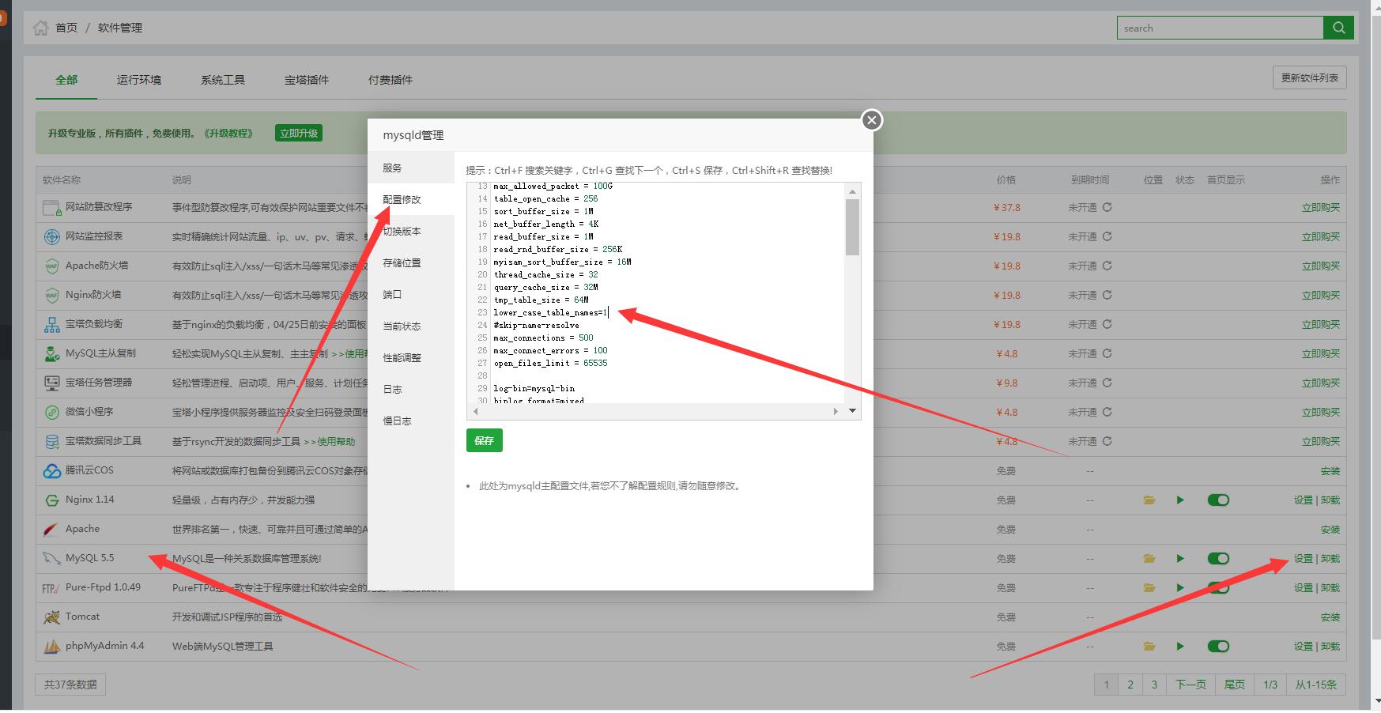Switch to the 运行环境 tab
The image size is (1381, 713).
pos(139,80)
